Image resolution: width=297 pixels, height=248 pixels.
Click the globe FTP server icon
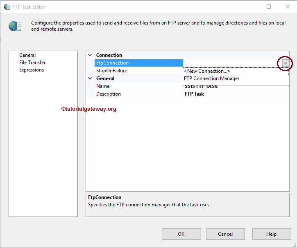coord(15,26)
